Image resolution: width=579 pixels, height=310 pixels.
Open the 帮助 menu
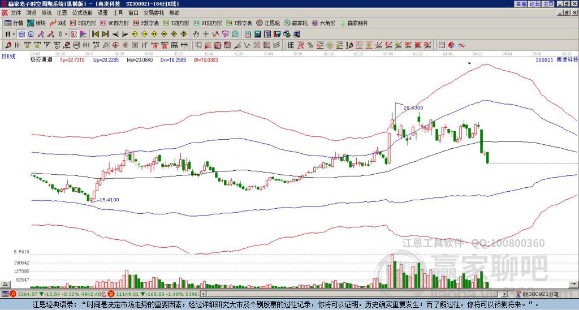(x=174, y=13)
